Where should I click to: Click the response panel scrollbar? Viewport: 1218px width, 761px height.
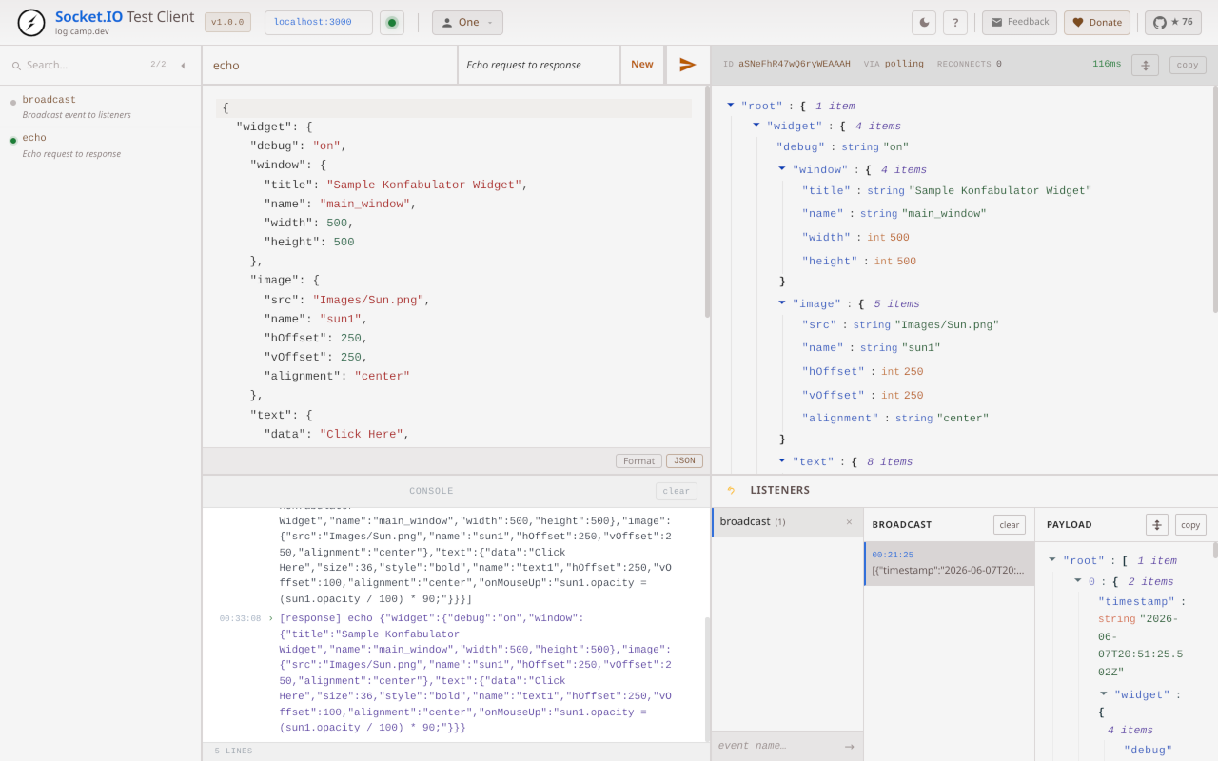(x=1214, y=200)
